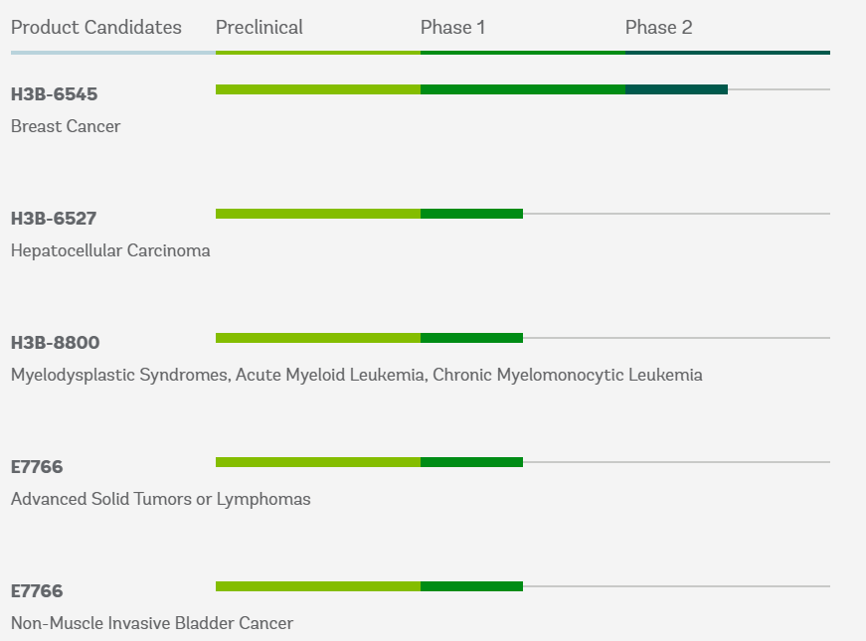This screenshot has width=866, height=641.
Task: Click the Breast Cancer indication text
Action: (66, 126)
